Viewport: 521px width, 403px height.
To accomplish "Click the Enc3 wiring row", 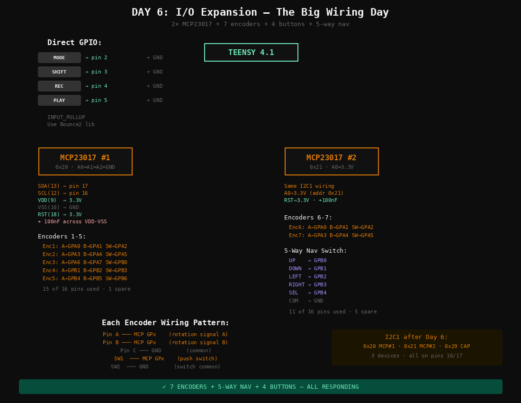I will pos(85,262).
